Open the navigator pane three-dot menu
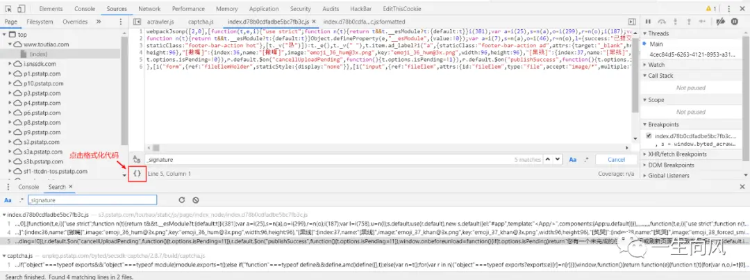The height and width of the screenshot is (280, 750). click(121, 22)
